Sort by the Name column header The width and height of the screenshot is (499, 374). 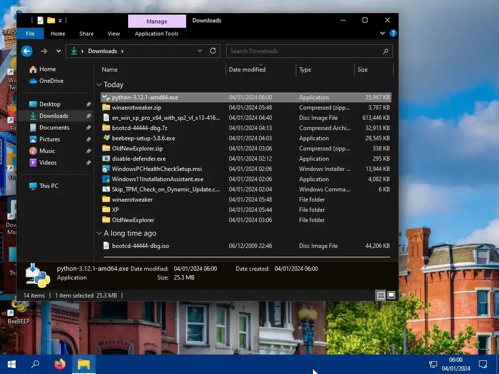click(110, 70)
